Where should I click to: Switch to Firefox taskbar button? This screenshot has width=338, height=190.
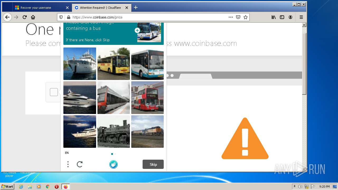point(65,187)
